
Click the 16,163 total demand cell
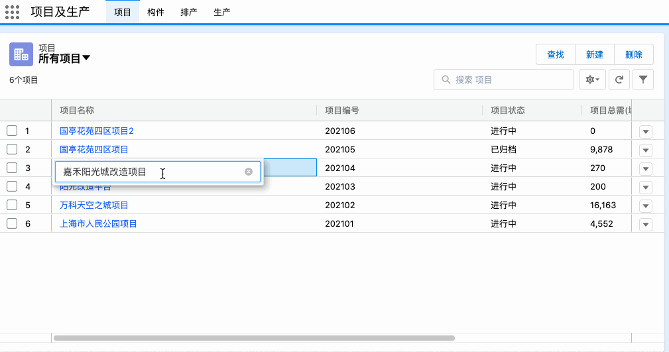coord(603,205)
